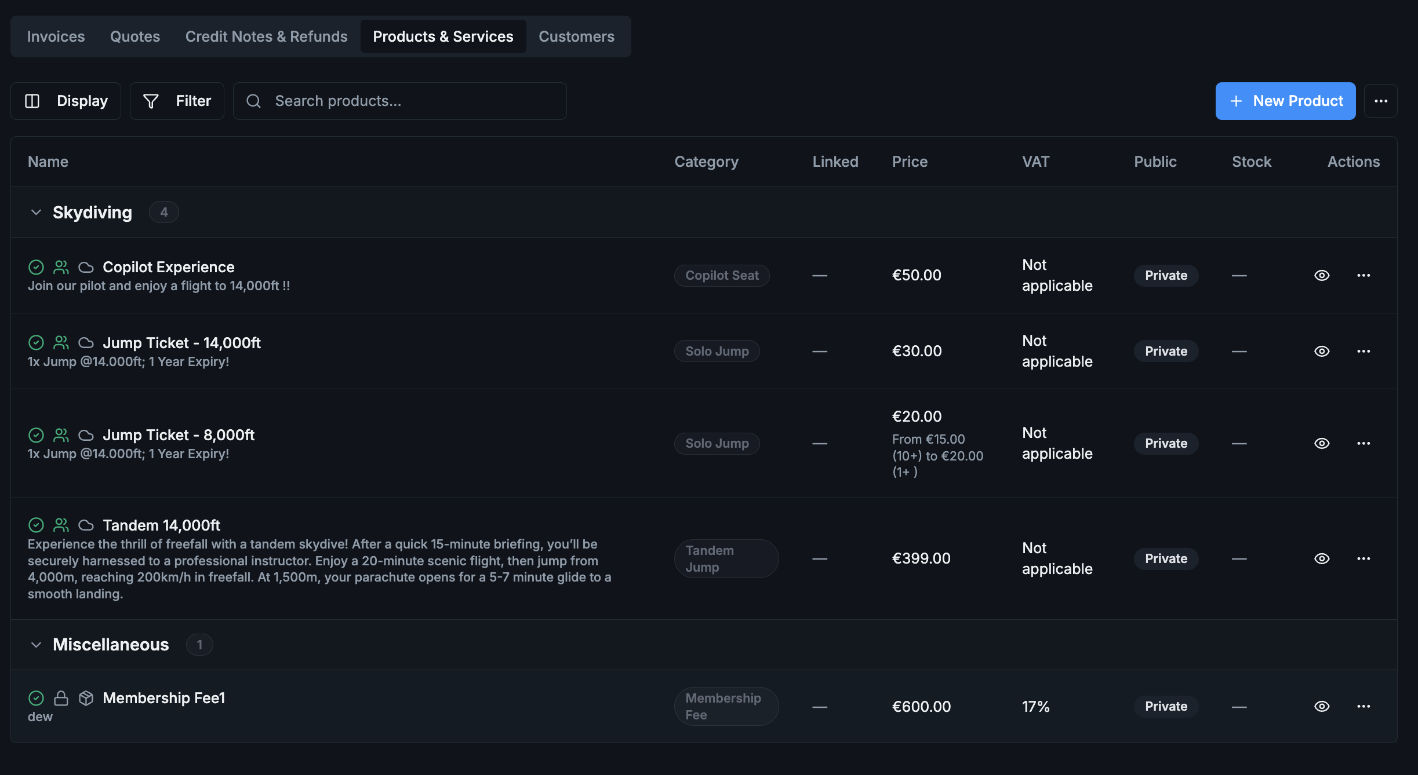Switch to the Invoices tab
The width and height of the screenshot is (1418, 775).
56,36
